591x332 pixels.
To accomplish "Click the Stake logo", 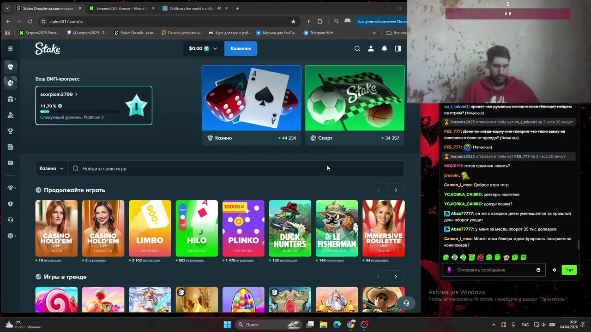I will pyautogui.click(x=48, y=48).
